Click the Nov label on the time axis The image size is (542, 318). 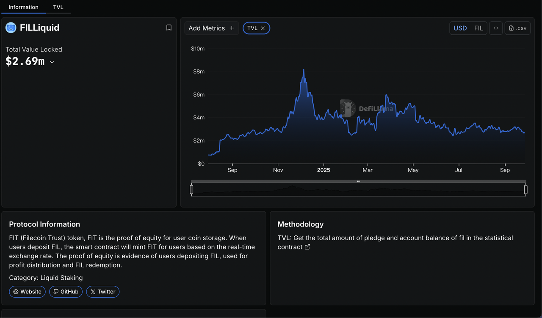click(278, 170)
